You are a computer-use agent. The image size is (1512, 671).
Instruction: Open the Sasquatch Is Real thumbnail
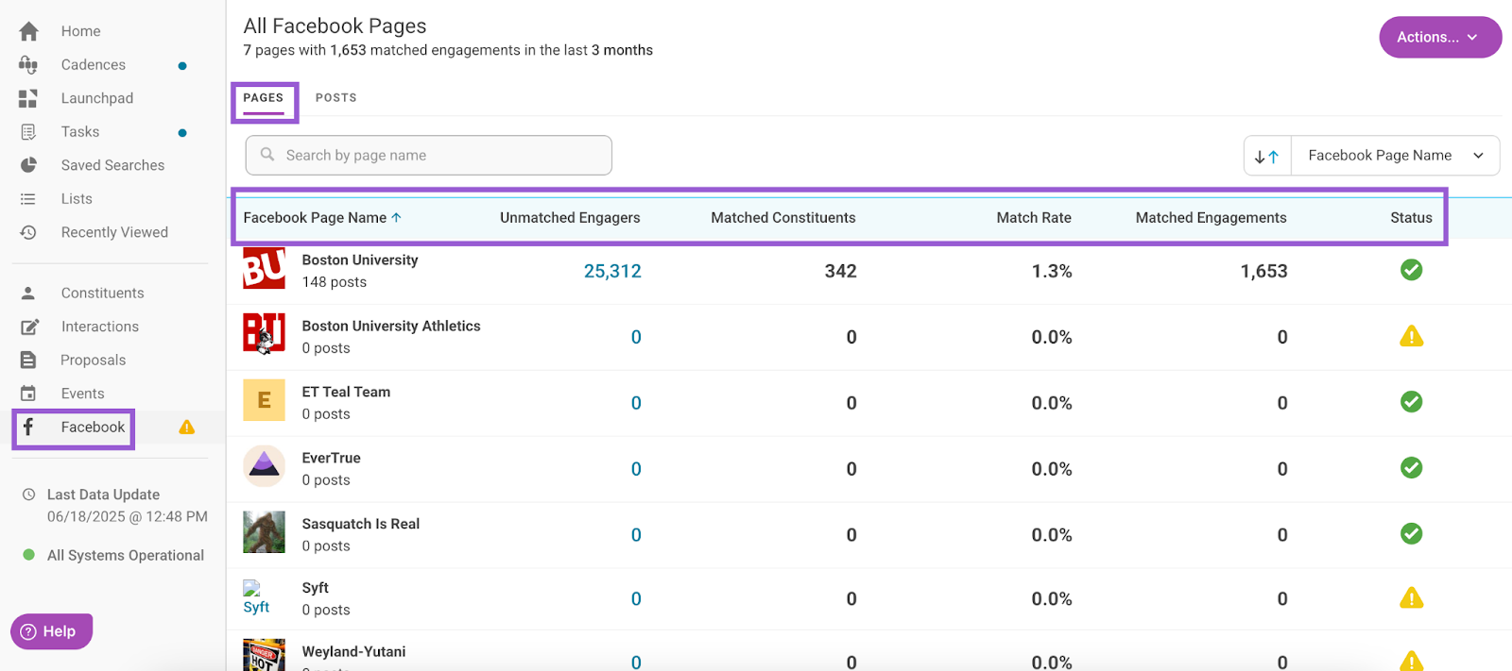[264, 532]
